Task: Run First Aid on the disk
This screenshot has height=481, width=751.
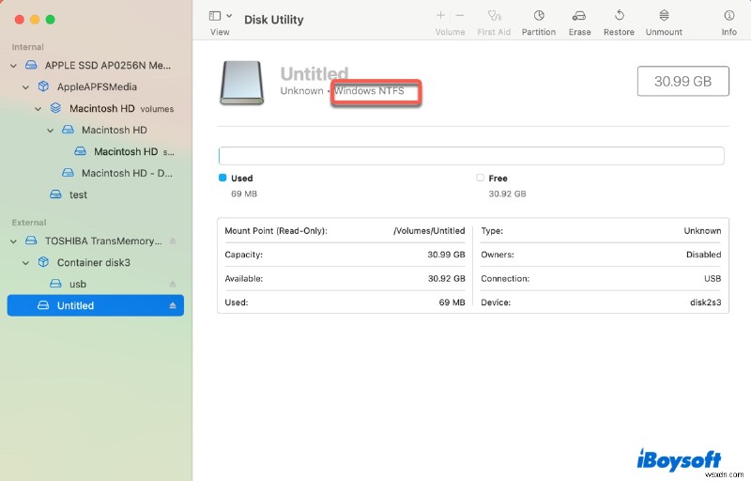Action: coord(494,22)
